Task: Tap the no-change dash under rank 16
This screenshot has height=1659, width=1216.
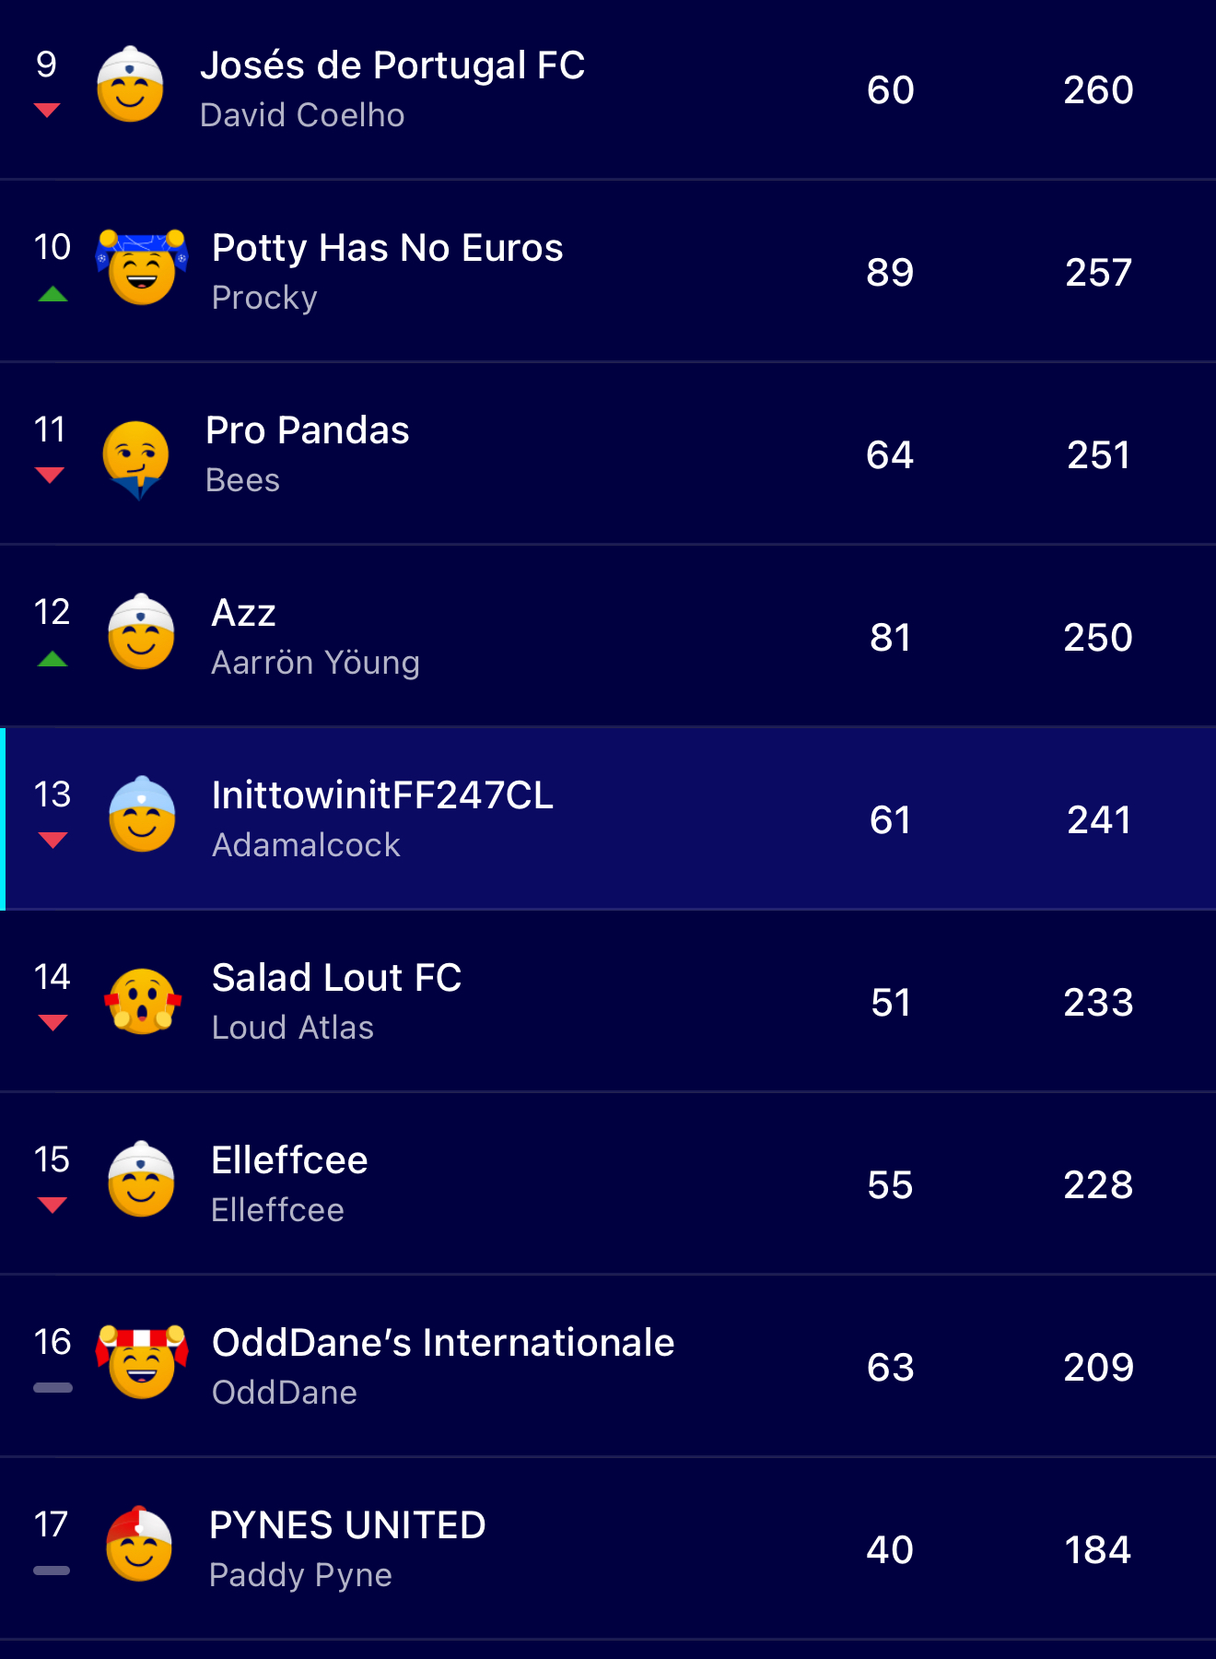Action: coord(53,1388)
